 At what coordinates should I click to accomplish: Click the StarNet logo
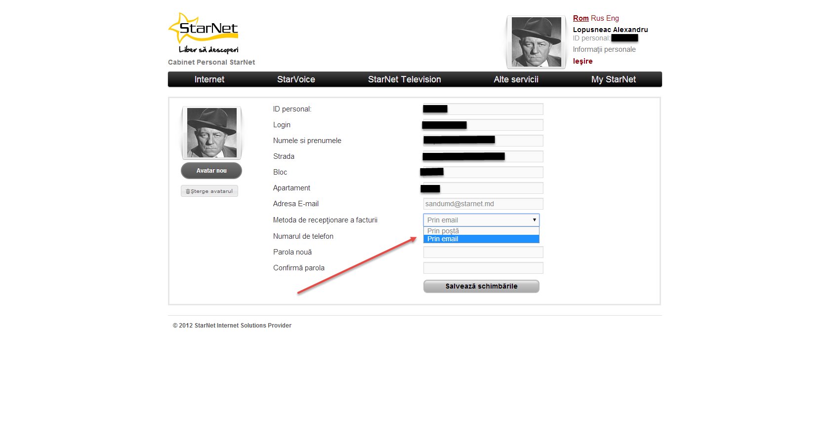pos(204,33)
